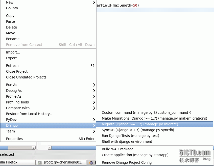Click right arrow of left panel scrollbar
Image resolution: width=214 pixels, height=166 pixels.
click(34, 148)
